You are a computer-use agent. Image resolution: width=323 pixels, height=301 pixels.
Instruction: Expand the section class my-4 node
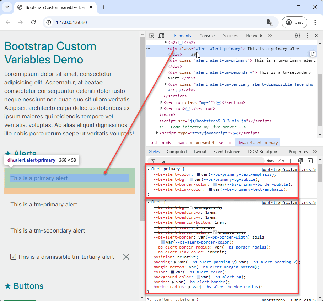pyautogui.click(x=161, y=102)
